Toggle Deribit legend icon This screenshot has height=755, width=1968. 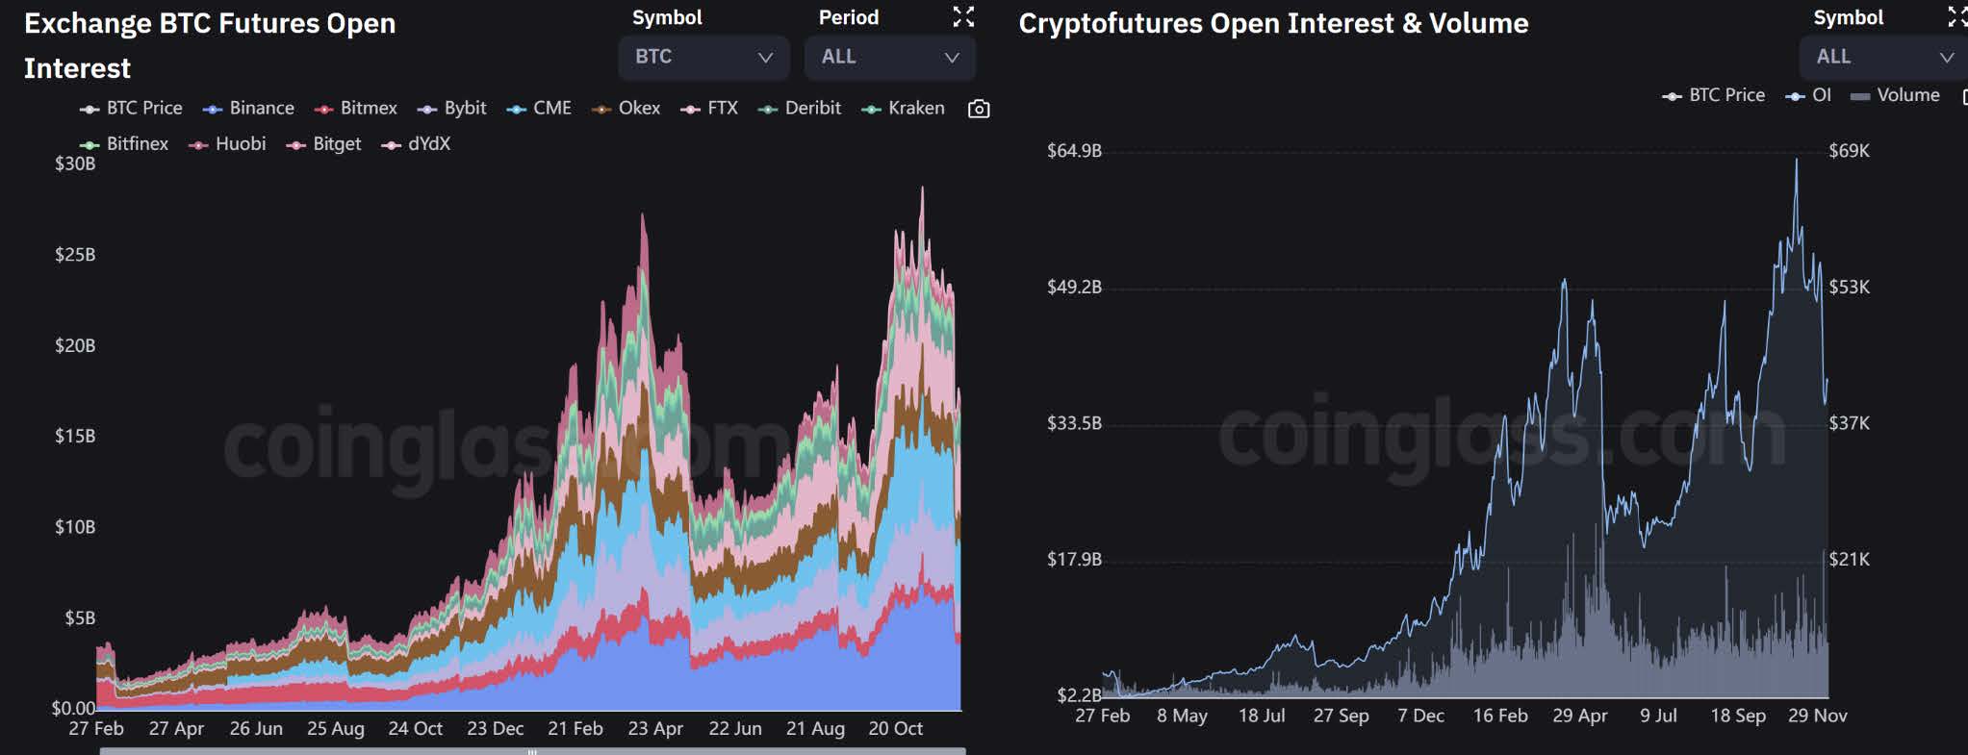768,109
